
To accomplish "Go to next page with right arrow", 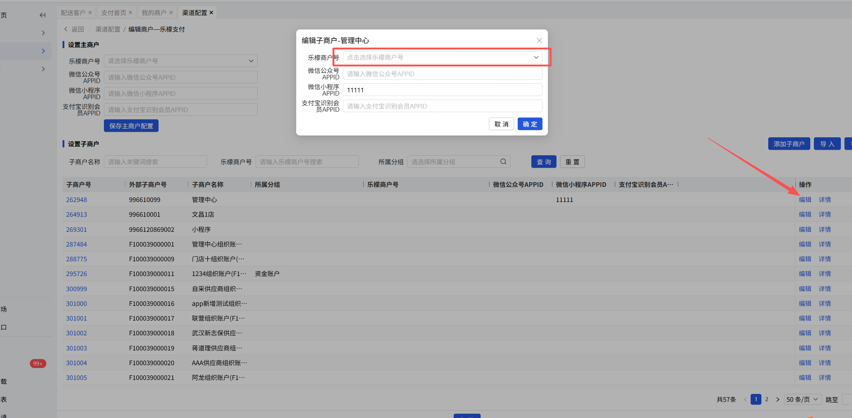I will [778, 399].
